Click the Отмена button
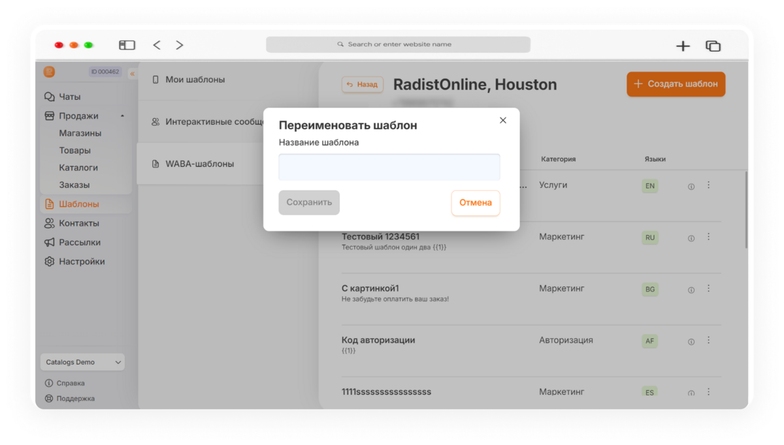This screenshot has width=784, height=445. pyautogui.click(x=476, y=202)
